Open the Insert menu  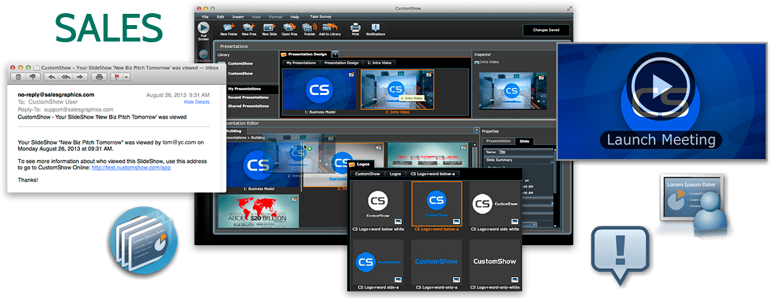click(x=238, y=16)
